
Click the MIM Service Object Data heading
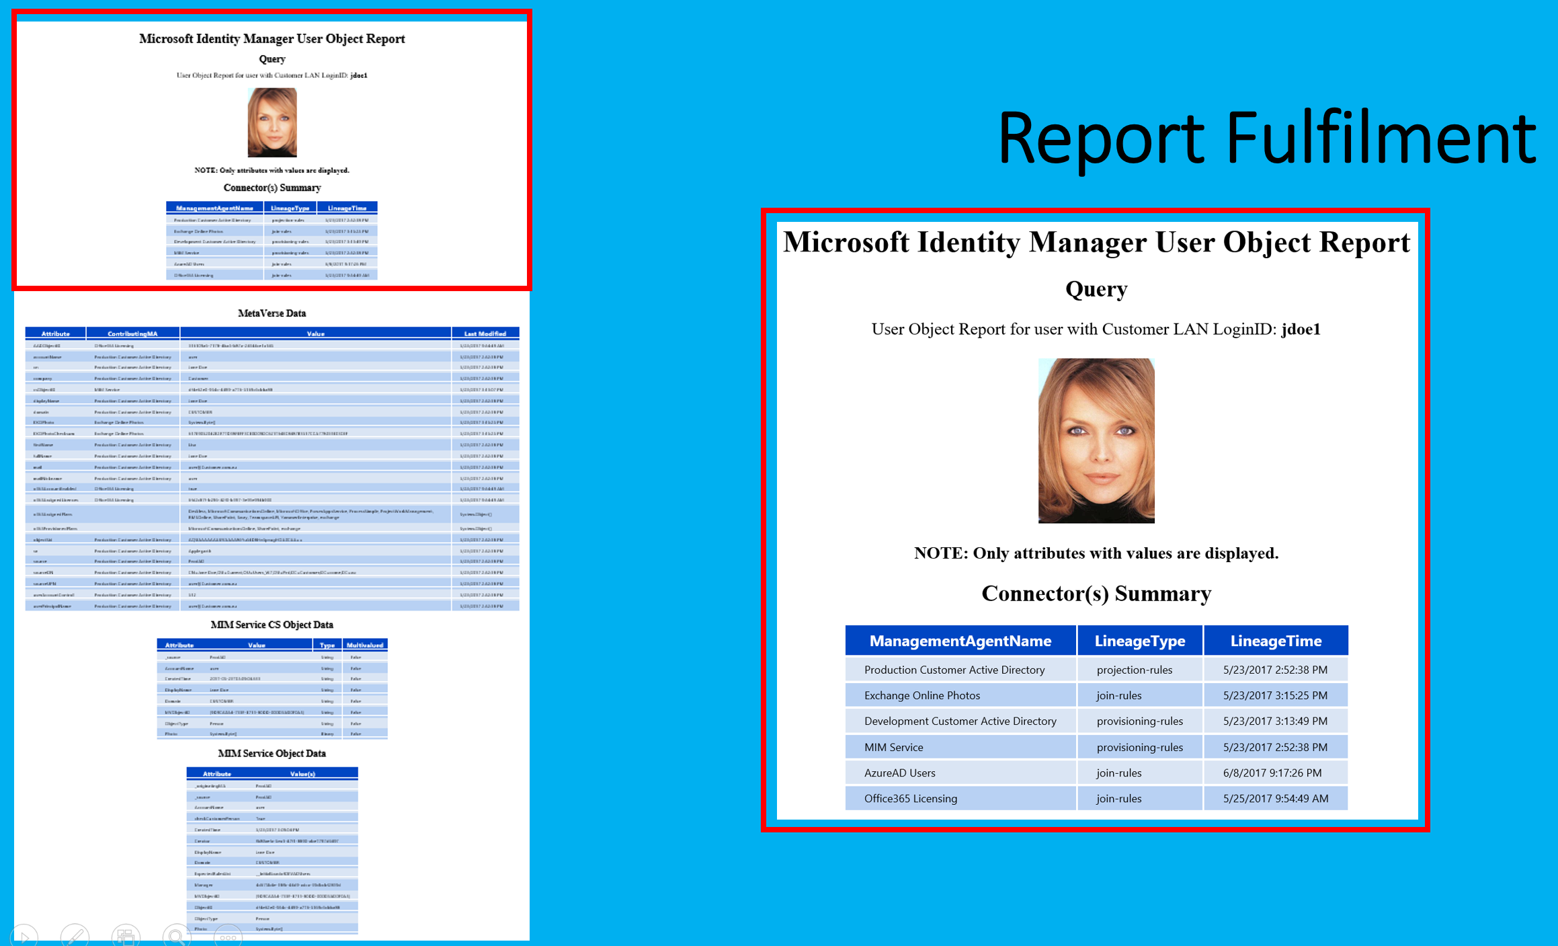[272, 753]
